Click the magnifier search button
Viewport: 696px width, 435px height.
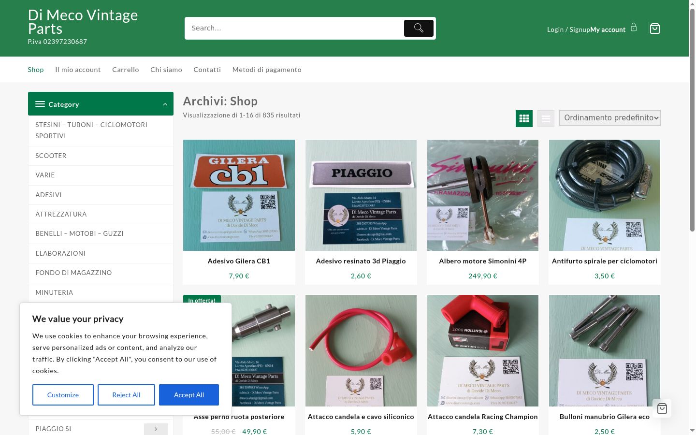[419, 28]
